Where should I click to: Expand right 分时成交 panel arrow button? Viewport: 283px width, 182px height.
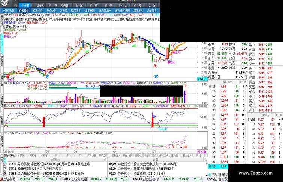click(x=277, y=115)
